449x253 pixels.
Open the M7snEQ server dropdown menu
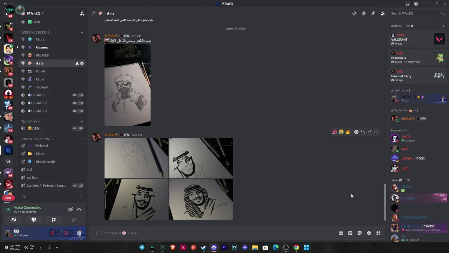point(35,13)
